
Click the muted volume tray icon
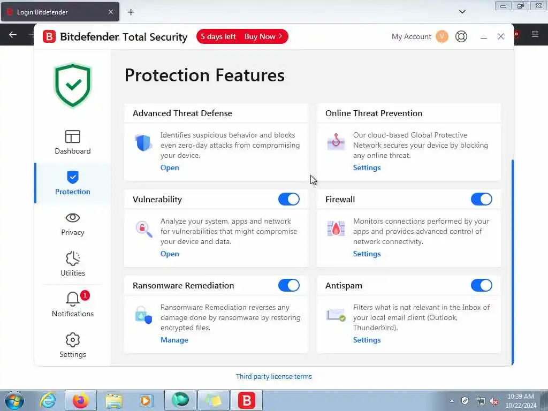pos(494,401)
